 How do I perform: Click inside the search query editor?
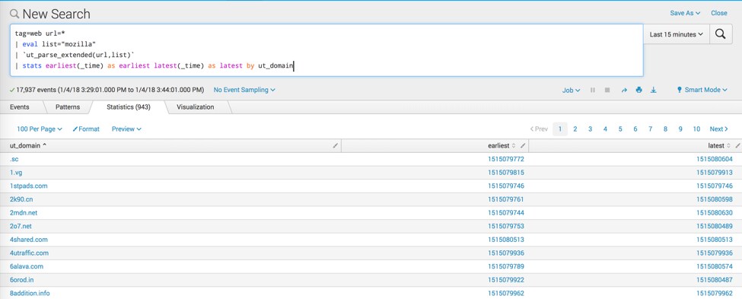(326, 50)
